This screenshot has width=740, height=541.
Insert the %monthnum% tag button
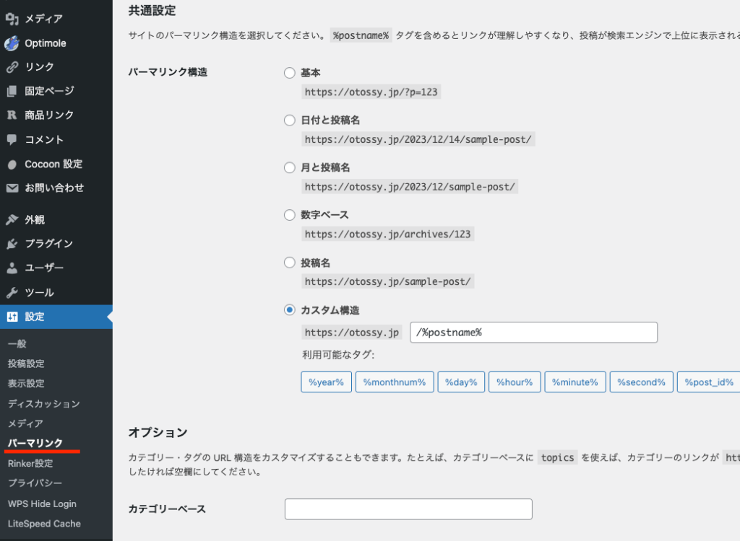[394, 382]
